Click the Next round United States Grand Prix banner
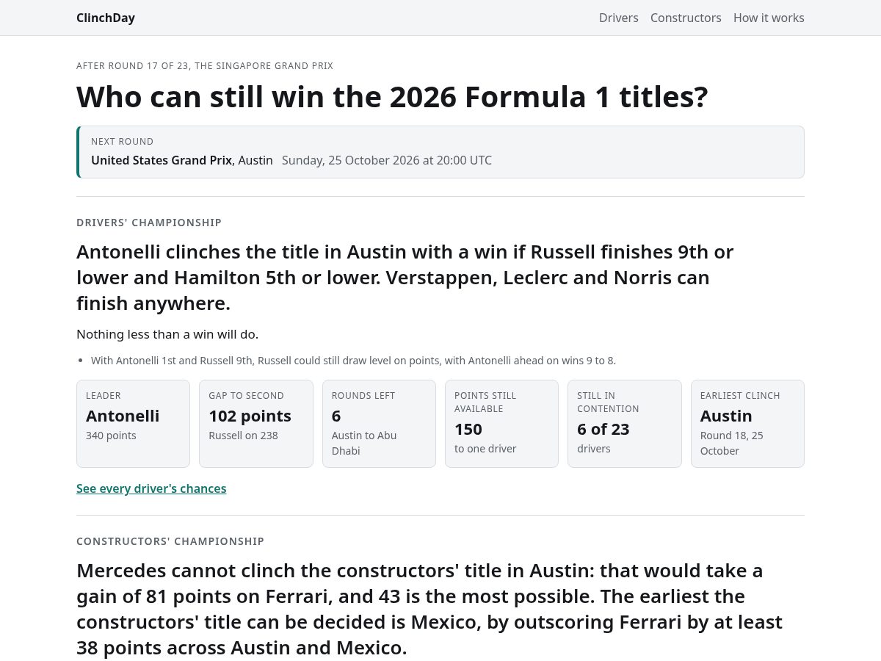The height and width of the screenshot is (661, 881). click(440, 152)
